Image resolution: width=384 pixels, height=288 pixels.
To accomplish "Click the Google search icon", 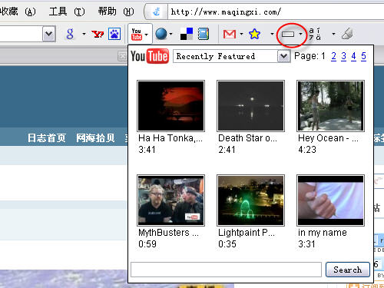I will tap(70, 34).
